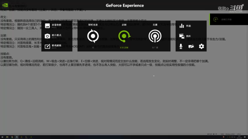Open the 即时重放 instant replay control

click(x=93, y=36)
